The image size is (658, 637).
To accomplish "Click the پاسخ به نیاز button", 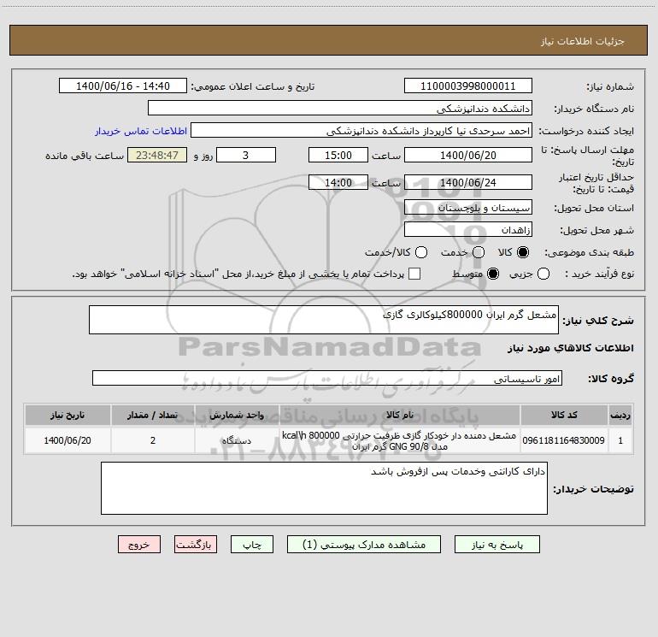I will click(x=497, y=545).
